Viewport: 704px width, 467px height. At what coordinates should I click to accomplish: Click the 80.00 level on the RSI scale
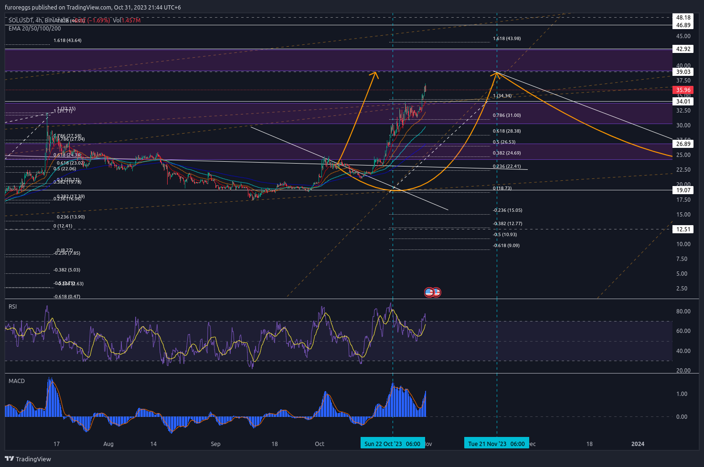683,311
